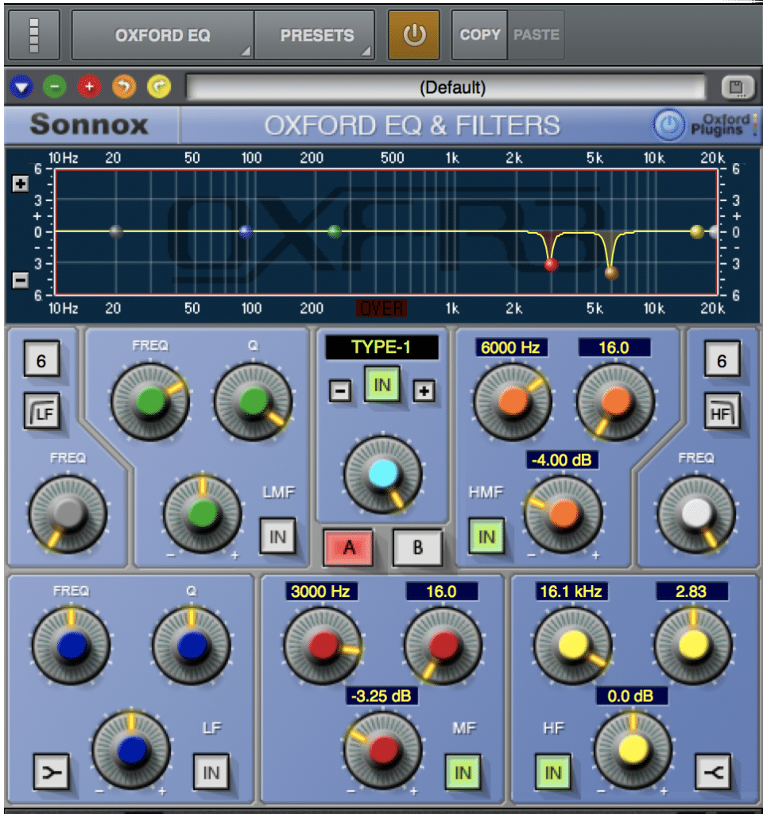Viewport: 763px width, 814px height.
Task: Select the orange HMF node on graph
Action: coord(611,273)
